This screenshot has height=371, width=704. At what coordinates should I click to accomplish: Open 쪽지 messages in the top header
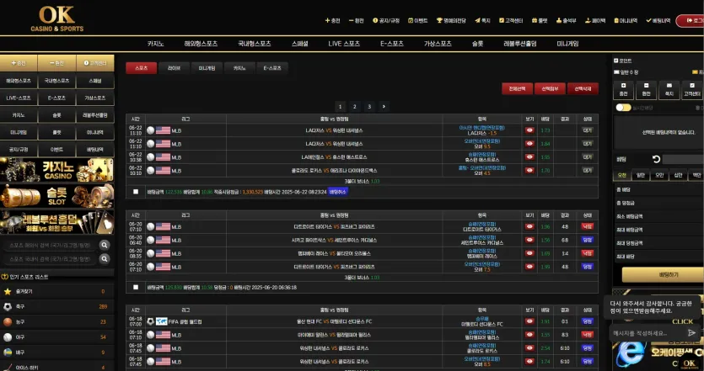pyautogui.click(x=482, y=20)
